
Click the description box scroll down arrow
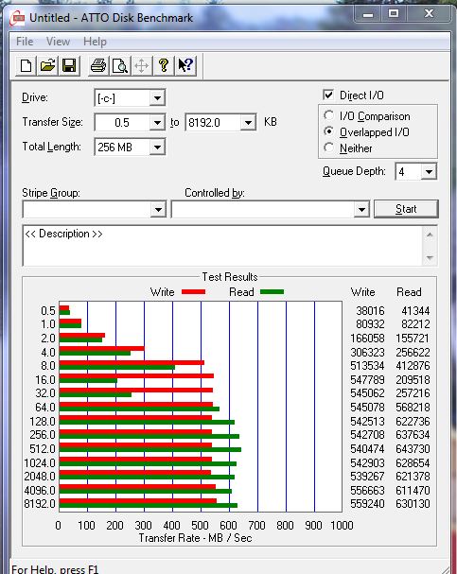coord(430,258)
